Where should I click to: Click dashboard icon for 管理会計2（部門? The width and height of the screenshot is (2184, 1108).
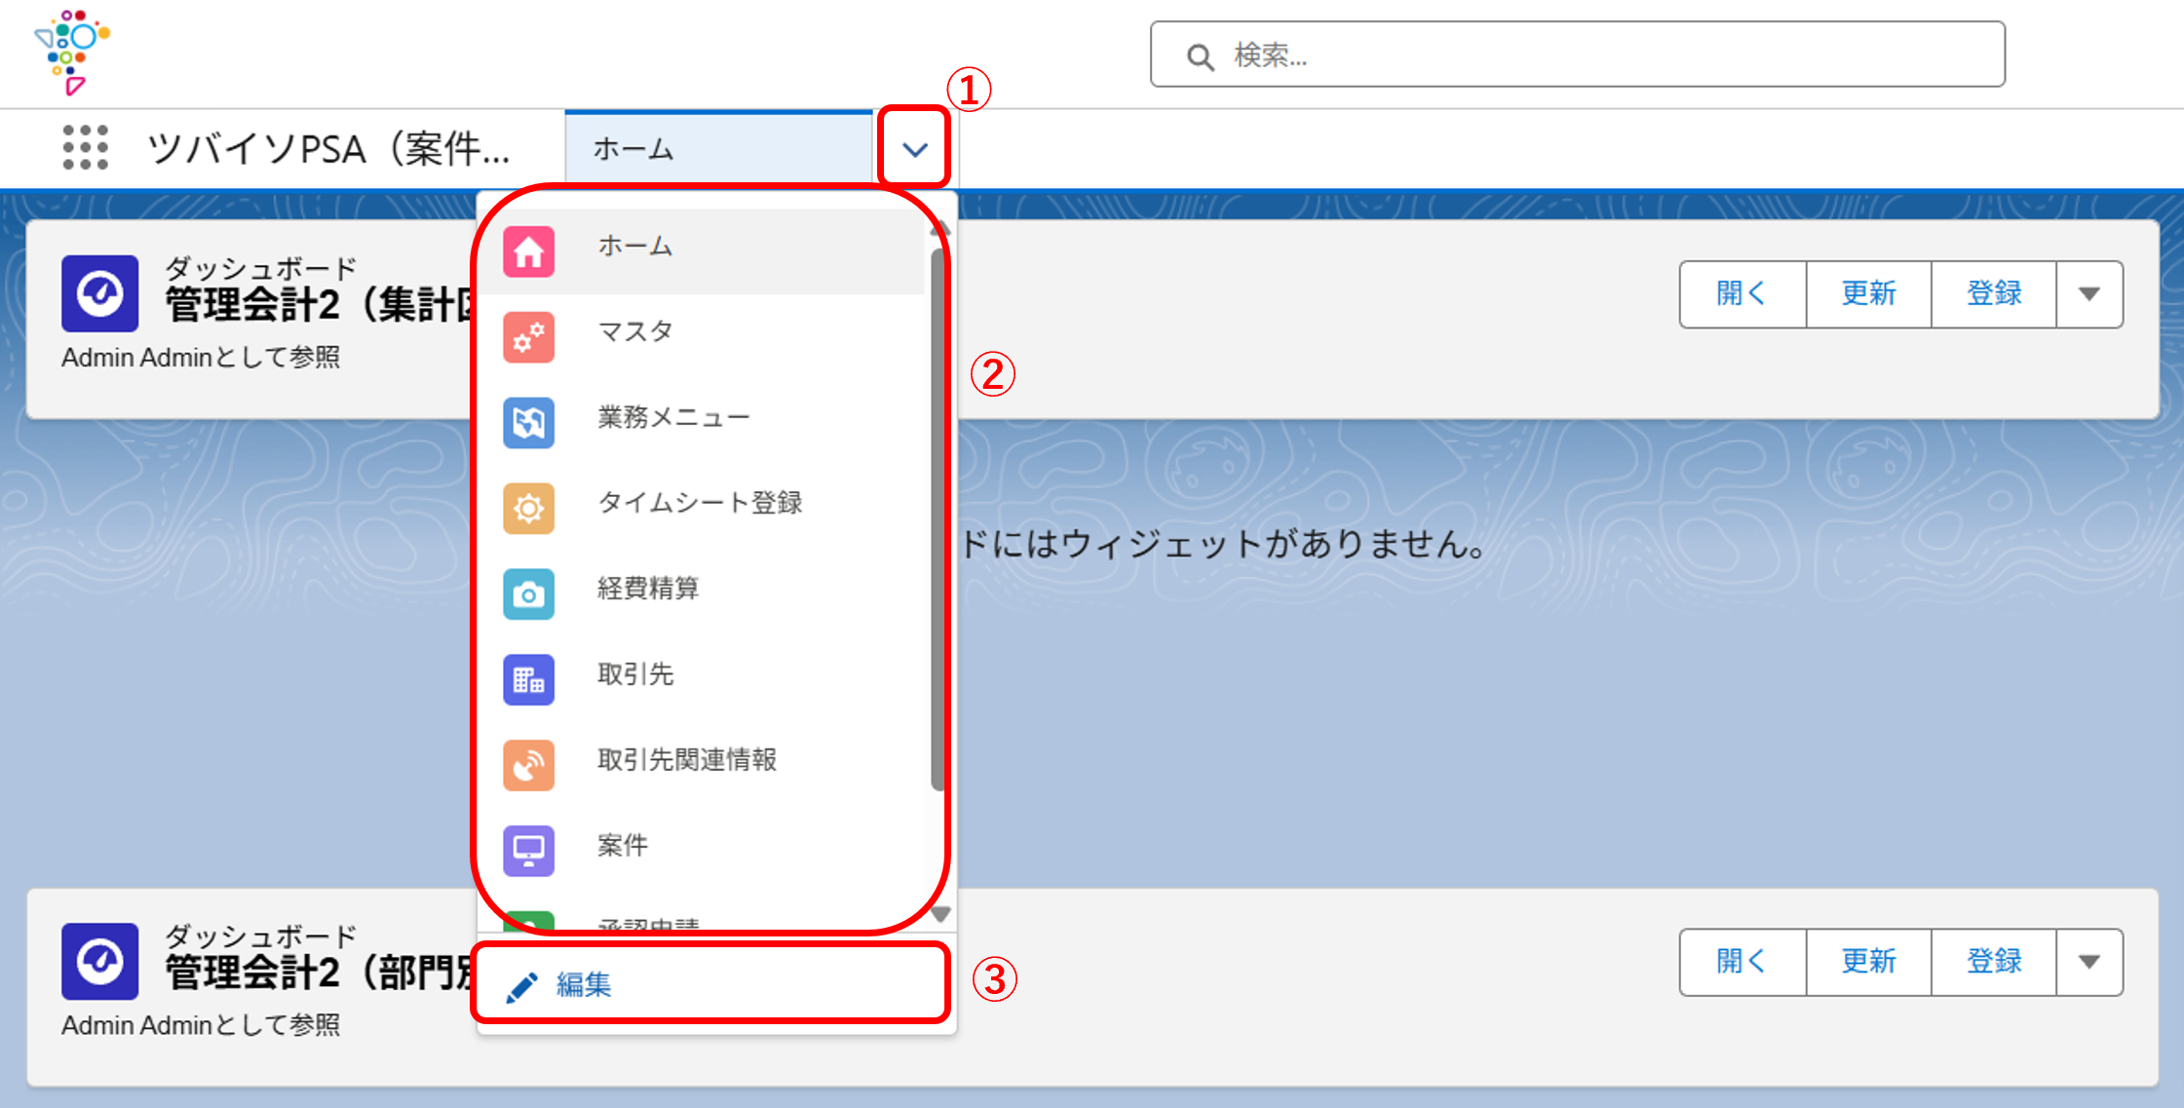click(x=100, y=962)
